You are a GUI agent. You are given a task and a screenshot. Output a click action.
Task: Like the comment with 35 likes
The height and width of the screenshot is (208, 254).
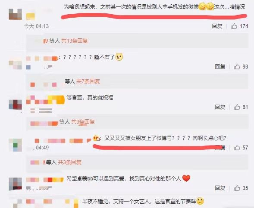click(237, 188)
